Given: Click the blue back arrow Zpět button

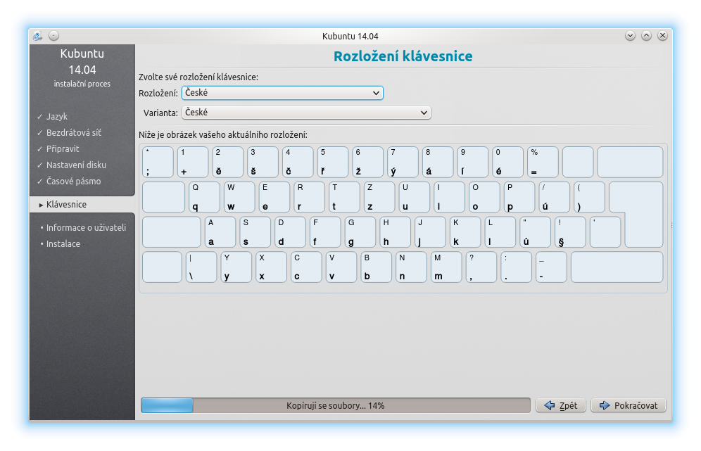Looking at the screenshot, I should pyautogui.click(x=561, y=405).
